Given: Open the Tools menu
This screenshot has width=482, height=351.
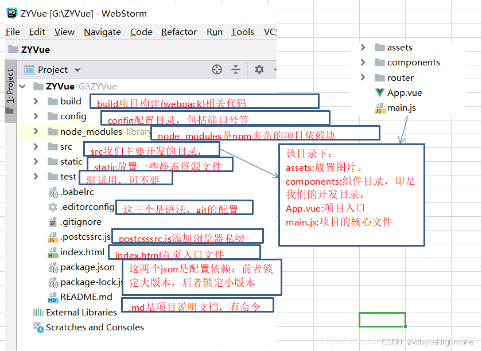Looking at the screenshot, I should (x=243, y=32).
